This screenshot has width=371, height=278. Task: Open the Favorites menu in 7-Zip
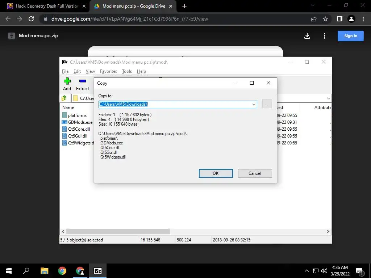pos(108,71)
